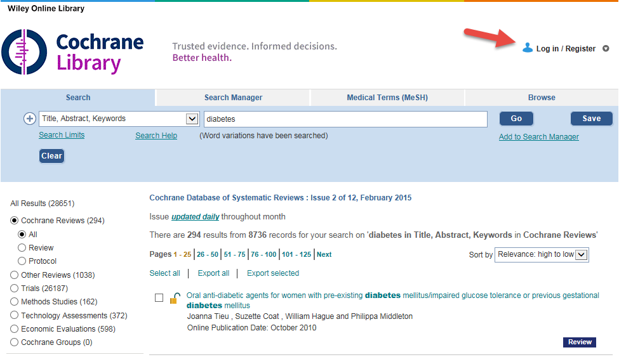The width and height of the screenshot is (626, 357).
Task: Select Economic Evaluations (598) radio
Action: (15, 328)
